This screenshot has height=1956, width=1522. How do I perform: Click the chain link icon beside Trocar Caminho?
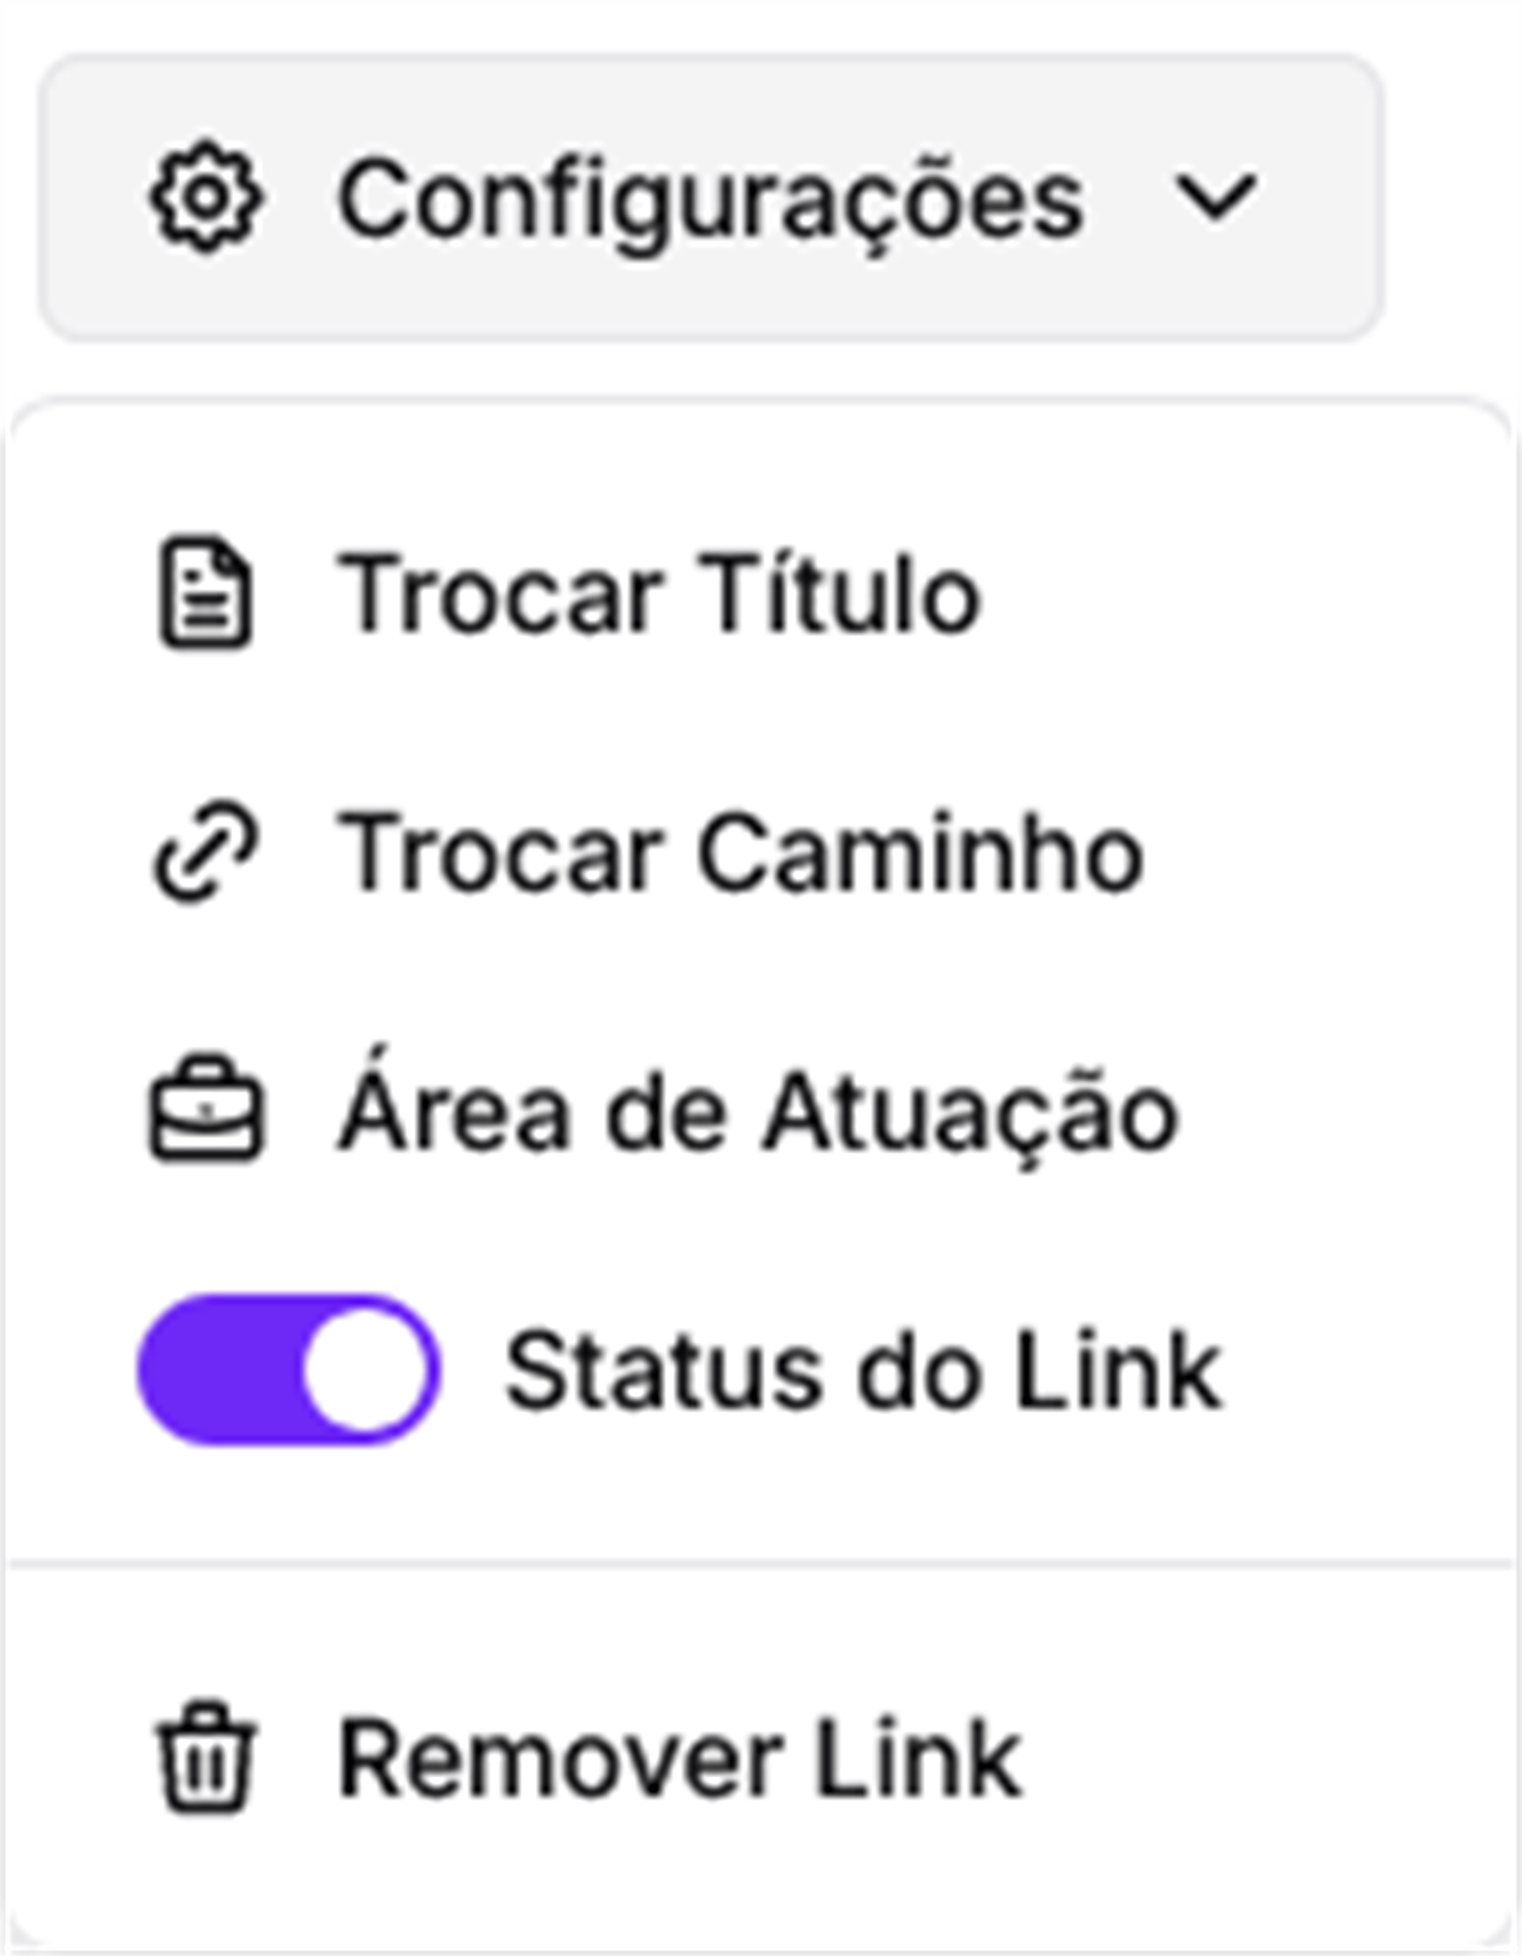coord(205,851)
